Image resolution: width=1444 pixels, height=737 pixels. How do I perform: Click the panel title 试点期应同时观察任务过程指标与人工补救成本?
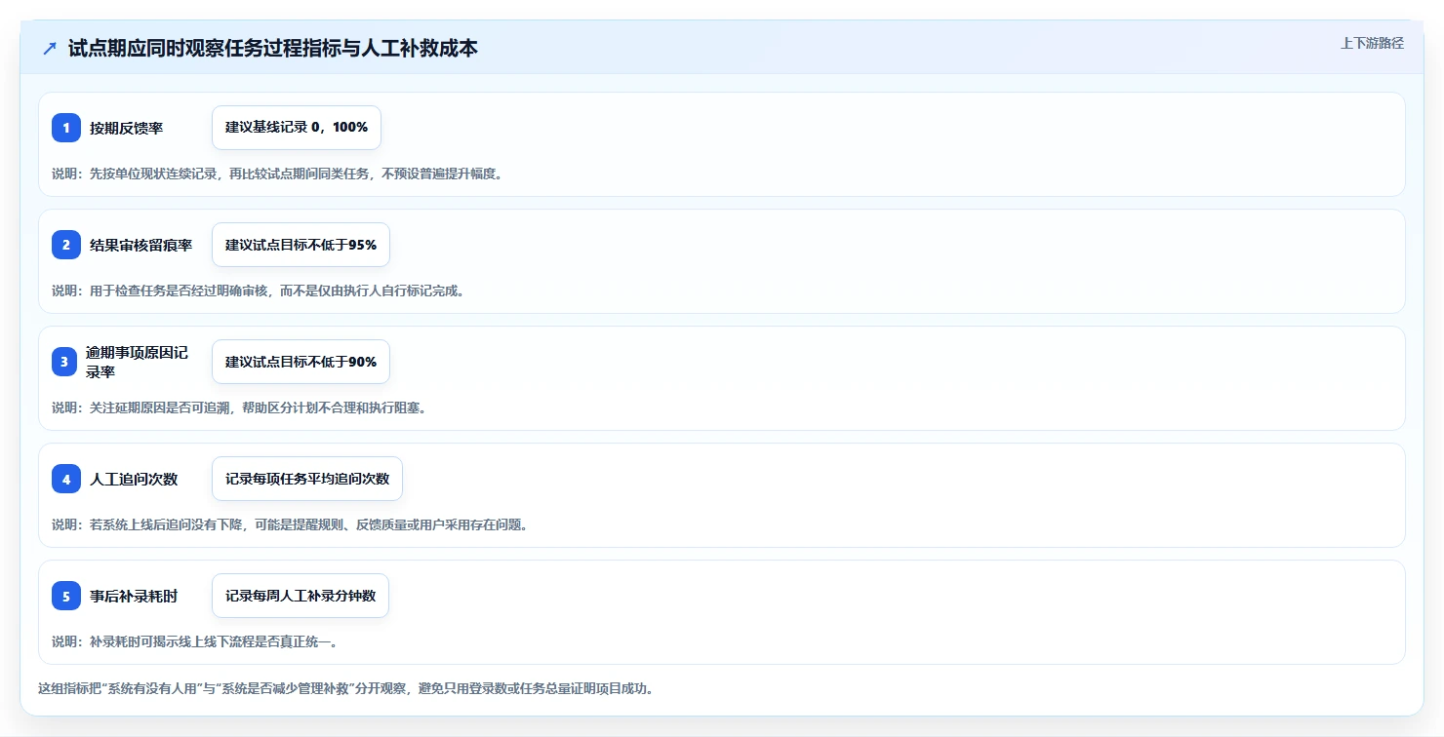pos(273,48)
